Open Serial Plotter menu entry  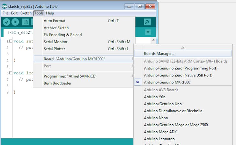click(84, 49)
